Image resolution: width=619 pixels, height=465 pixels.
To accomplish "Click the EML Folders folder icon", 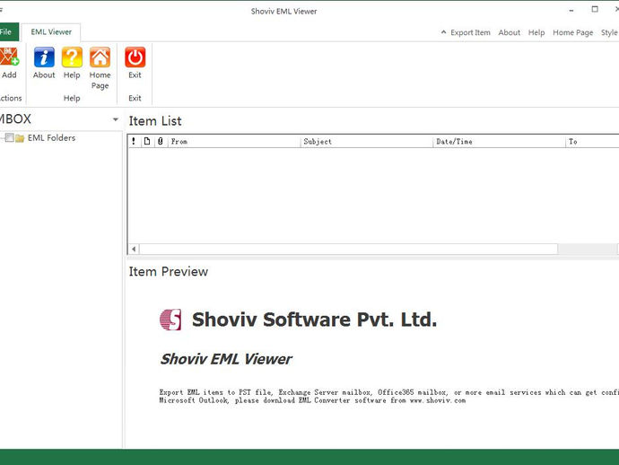I will pos(20,138).
